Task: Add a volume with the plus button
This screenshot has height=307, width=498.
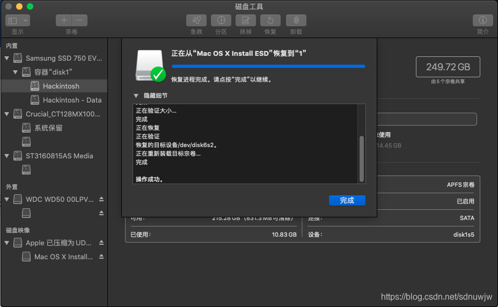Action: point(64,20)
